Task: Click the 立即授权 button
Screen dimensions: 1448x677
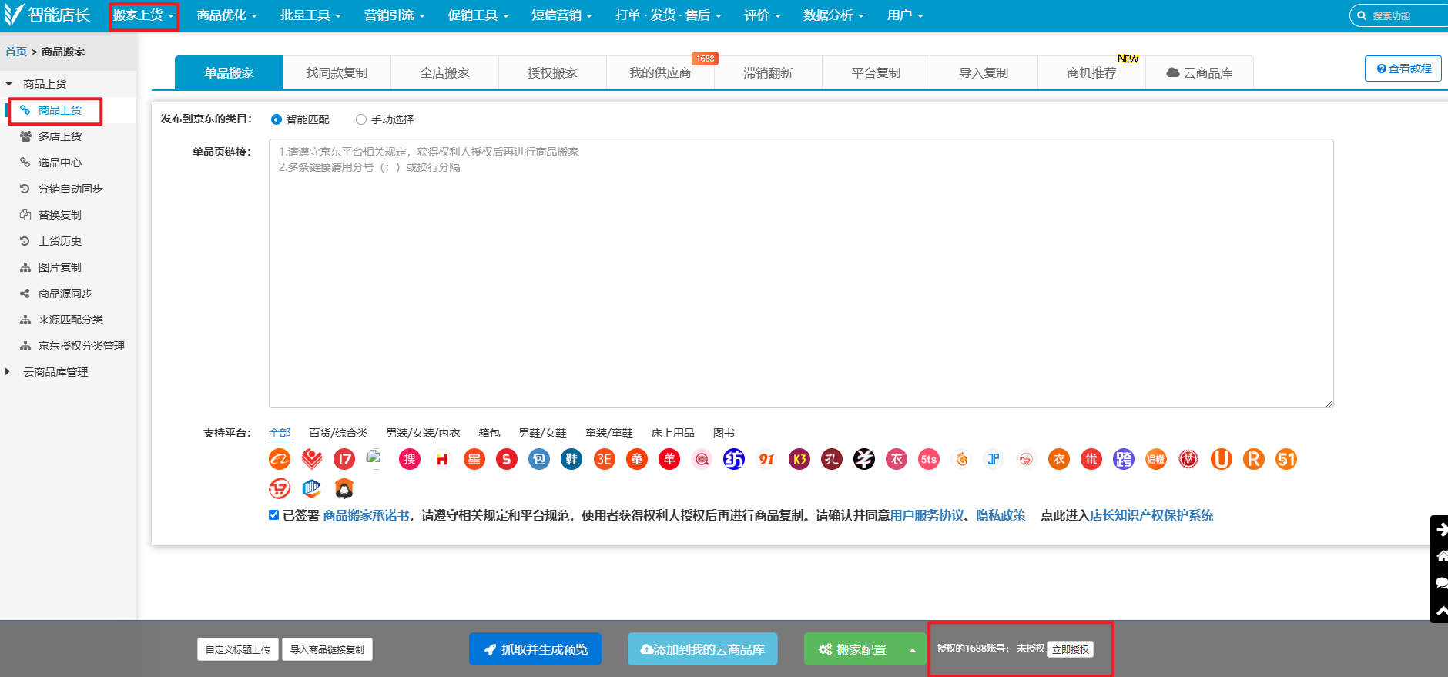Action: (1071, 649)
